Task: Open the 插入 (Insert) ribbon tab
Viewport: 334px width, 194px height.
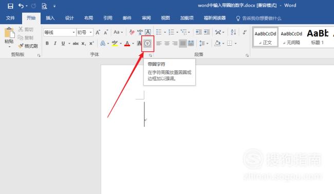Action: (50, 18)
